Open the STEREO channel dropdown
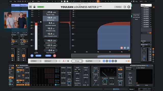 [x=36, y=61]
